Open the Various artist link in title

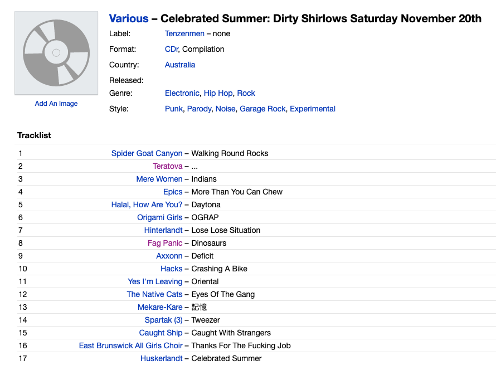[x=129, y=18]
